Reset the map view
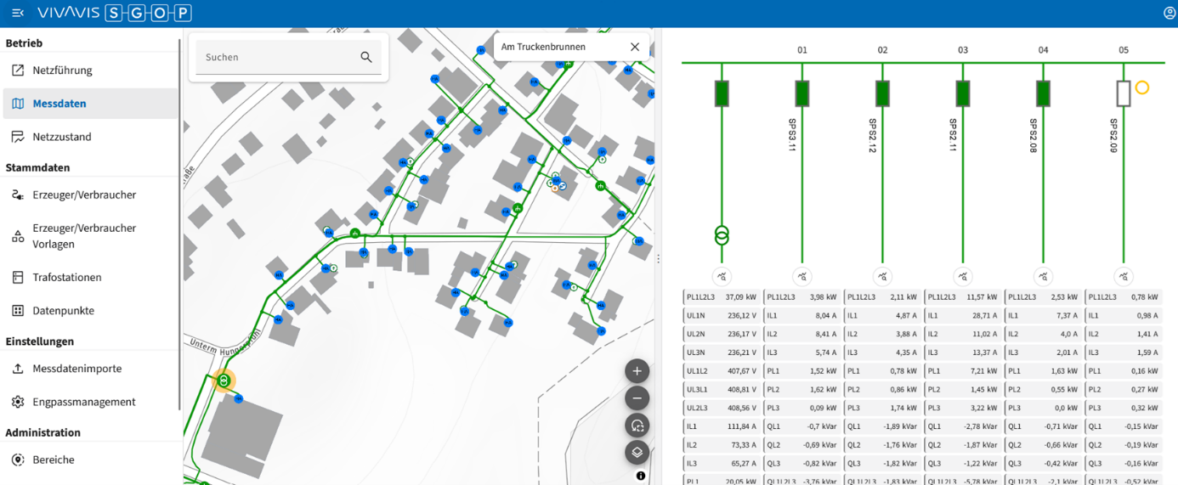Screen dimensions: 1178x485 (x=637, y=426)
